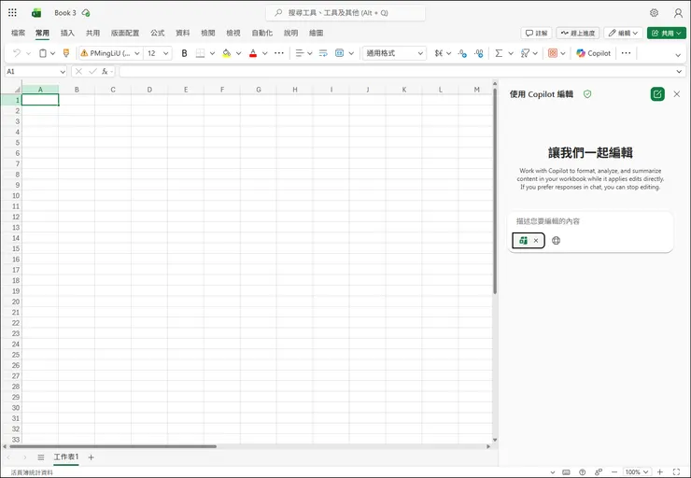Click the 跟上進度 catch up button
This screenshot has height=478, width=691.
[578, 33]
